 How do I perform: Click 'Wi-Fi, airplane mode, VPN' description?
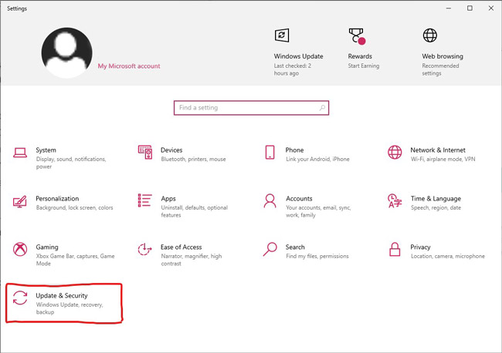point(443,159)
